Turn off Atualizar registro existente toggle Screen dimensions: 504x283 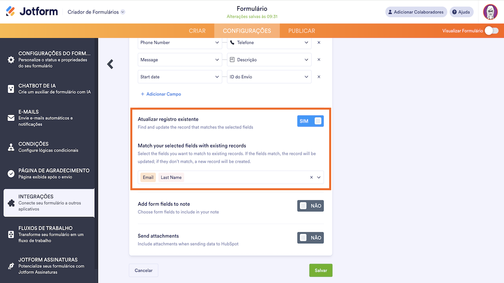pos(310,121)
